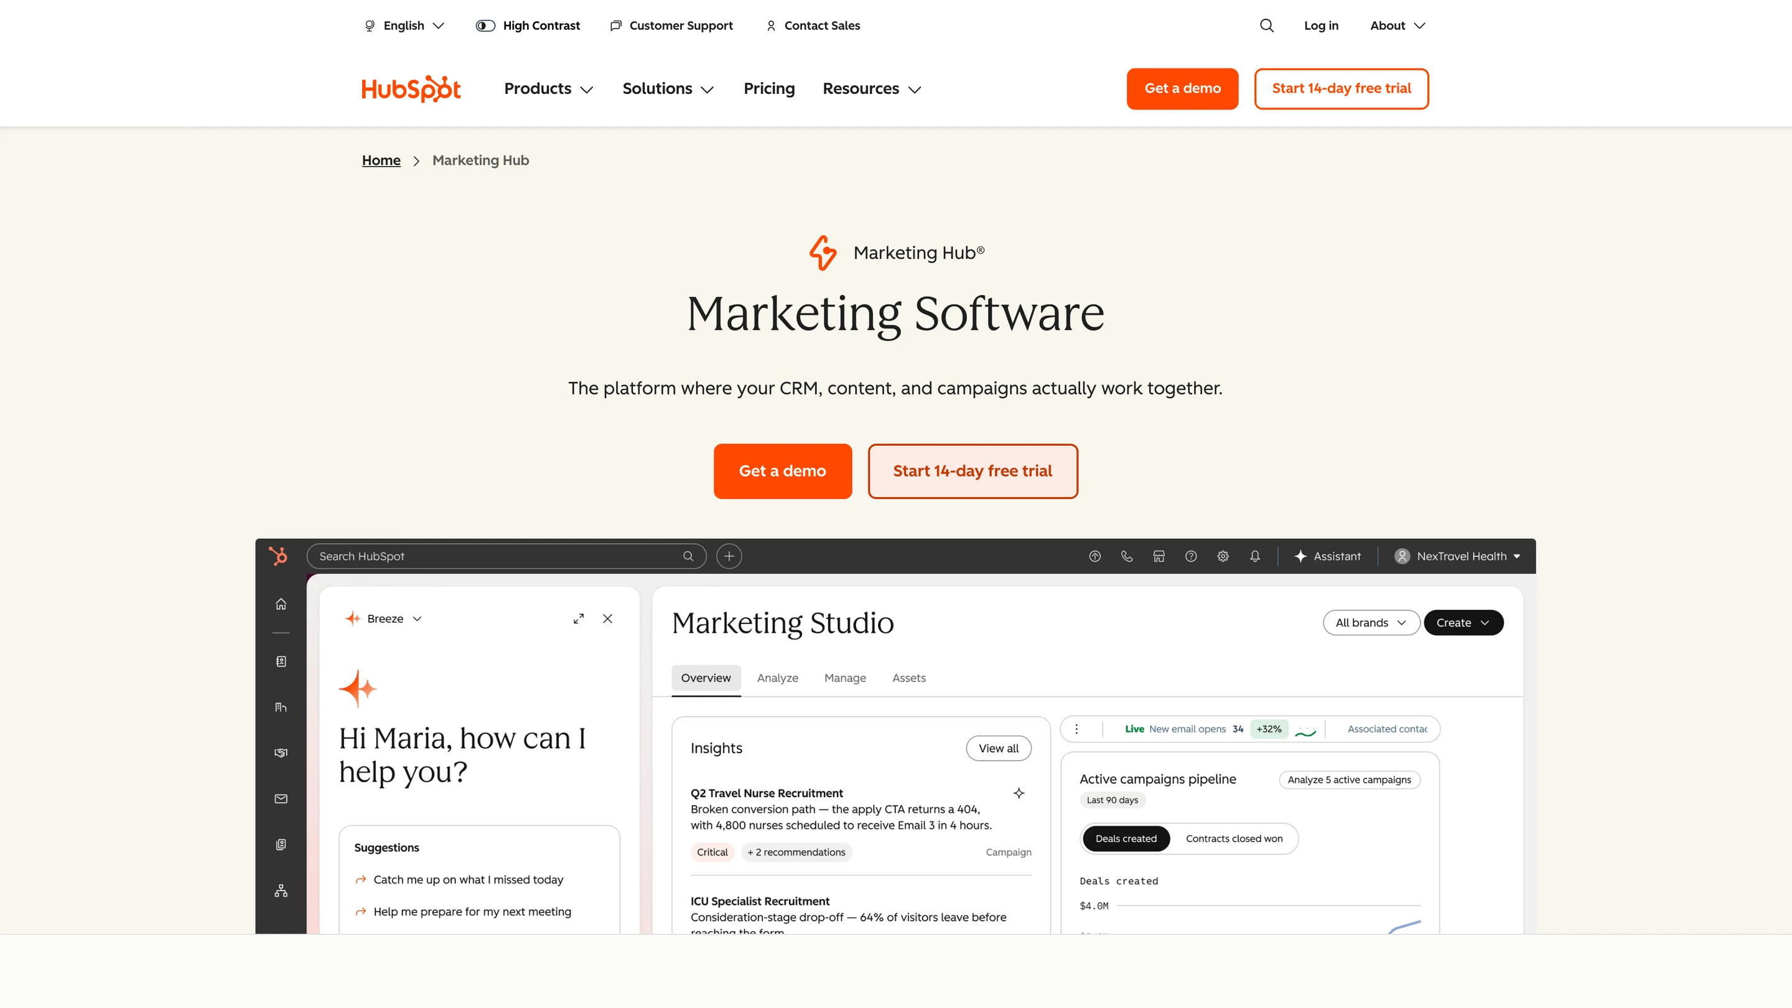Expand the Products menu
This screenshot has width=1792, height=1008.
(548, 88)
